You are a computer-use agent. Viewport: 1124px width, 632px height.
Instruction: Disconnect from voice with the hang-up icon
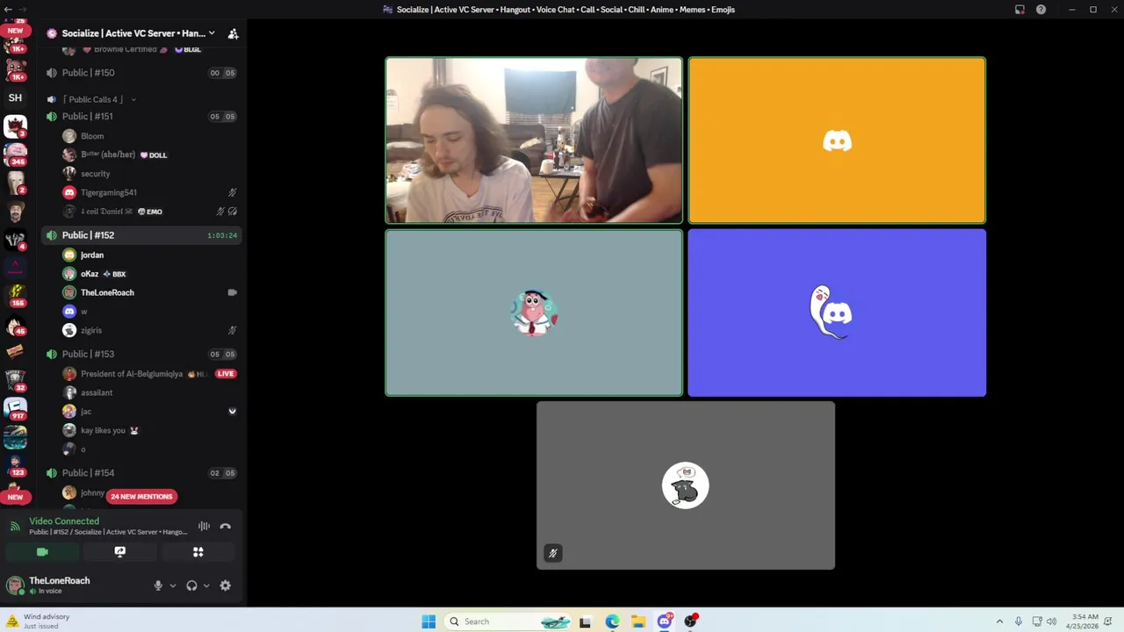pyautogui.click(x=226, y=527)
